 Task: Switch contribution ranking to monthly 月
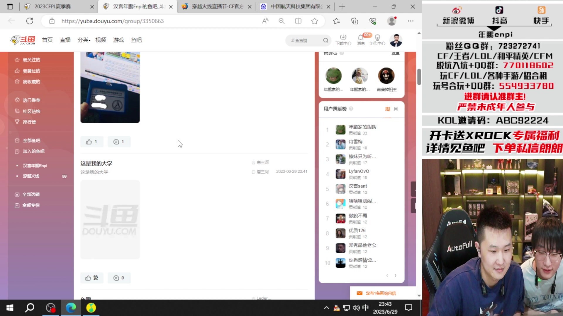(396, 109)
